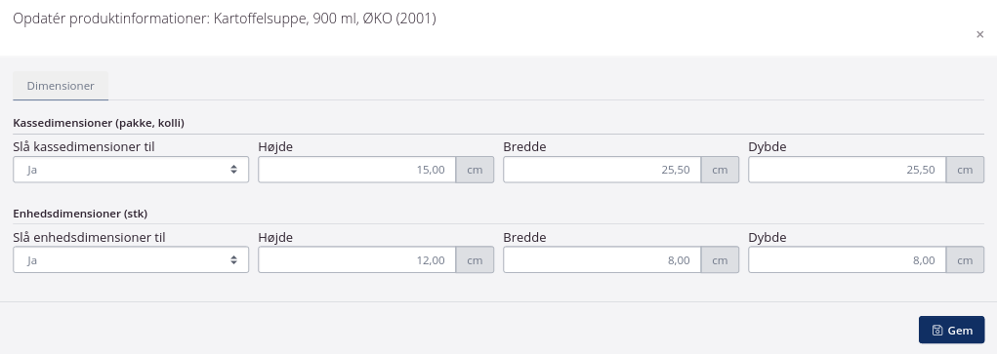Click cm unit next to enheds Dybde
Screen dimensions: 997x354
pyautogui.click(x=965, y=260)
